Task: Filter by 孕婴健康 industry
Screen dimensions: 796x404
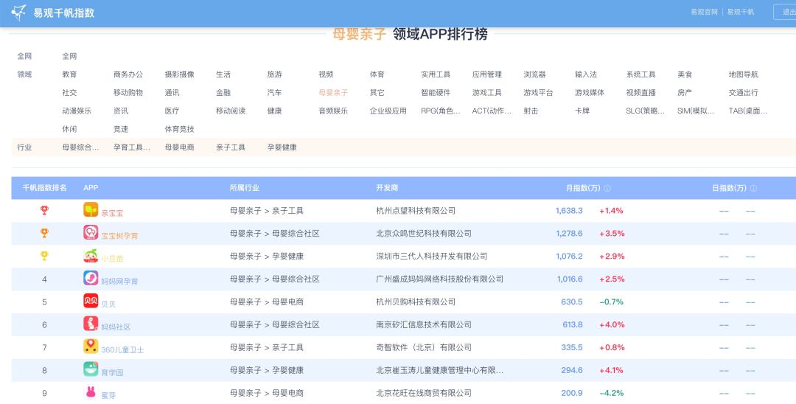Action: tap(282, 147)
